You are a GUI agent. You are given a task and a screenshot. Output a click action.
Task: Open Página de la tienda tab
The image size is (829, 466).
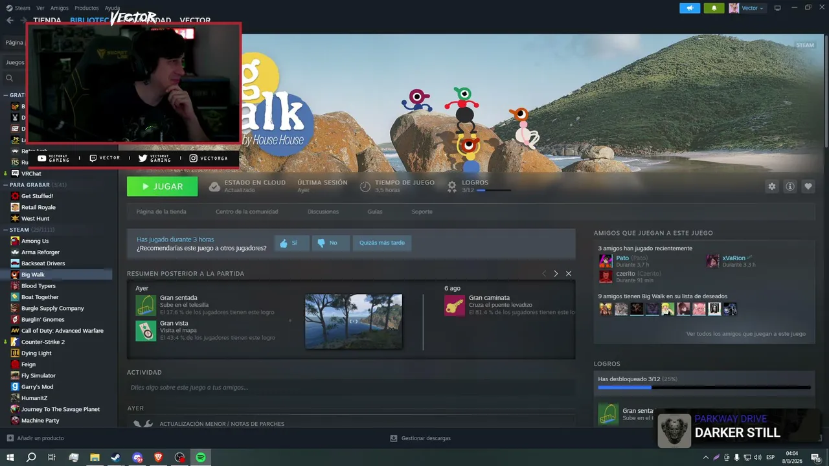[x=161, y=212]
